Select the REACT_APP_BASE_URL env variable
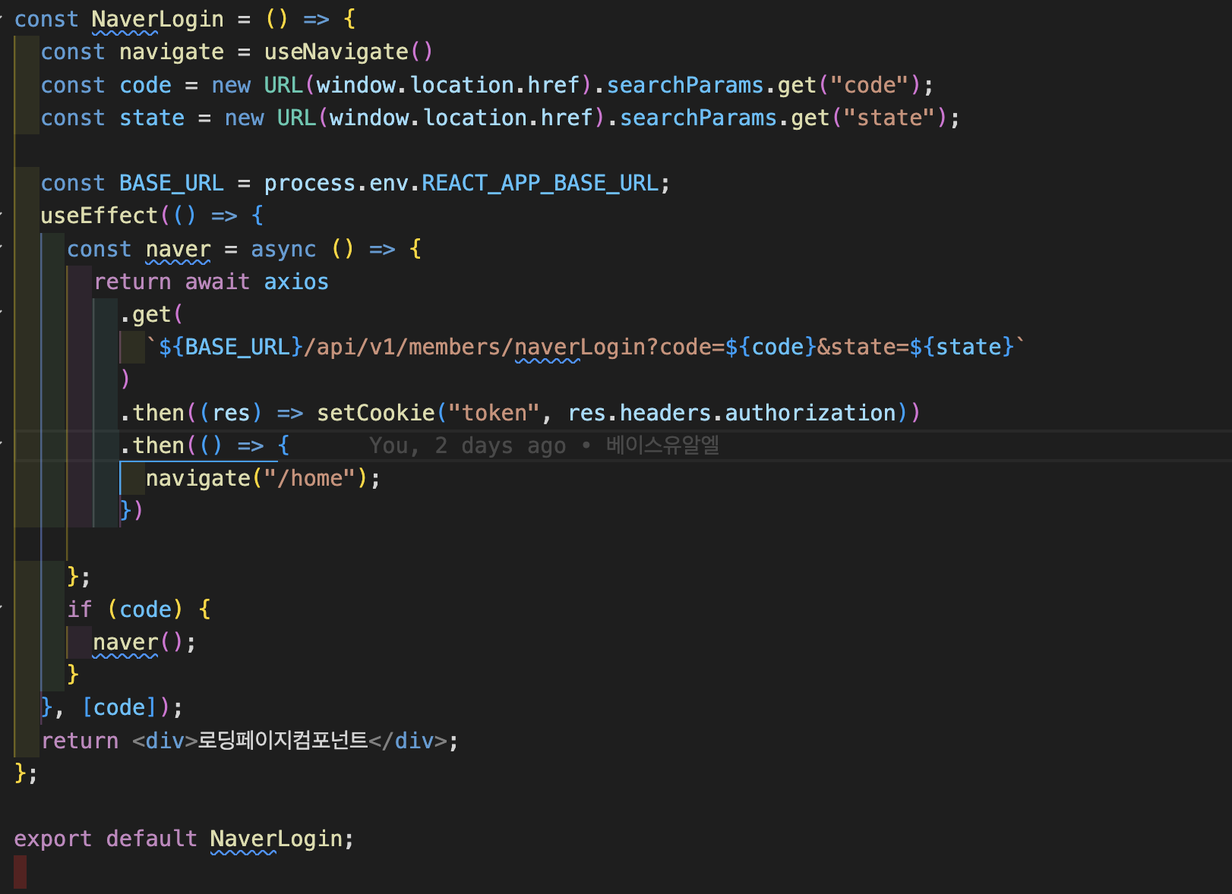Screen dimensions: 1232x894 [539, 184]
